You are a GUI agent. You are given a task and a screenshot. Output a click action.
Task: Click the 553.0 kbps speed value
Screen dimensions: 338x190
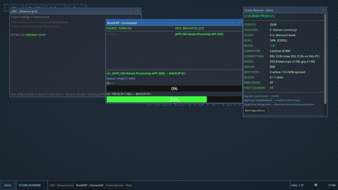coord(292,61)
